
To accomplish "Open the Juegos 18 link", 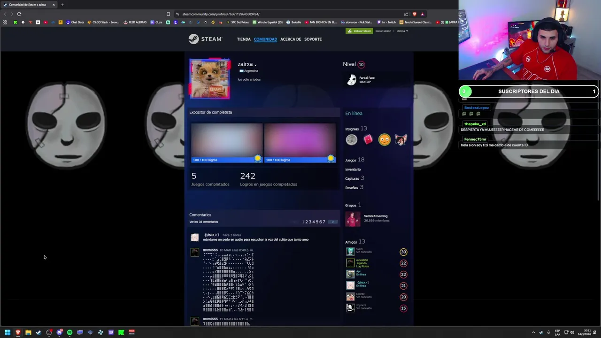I will (354, 160).
